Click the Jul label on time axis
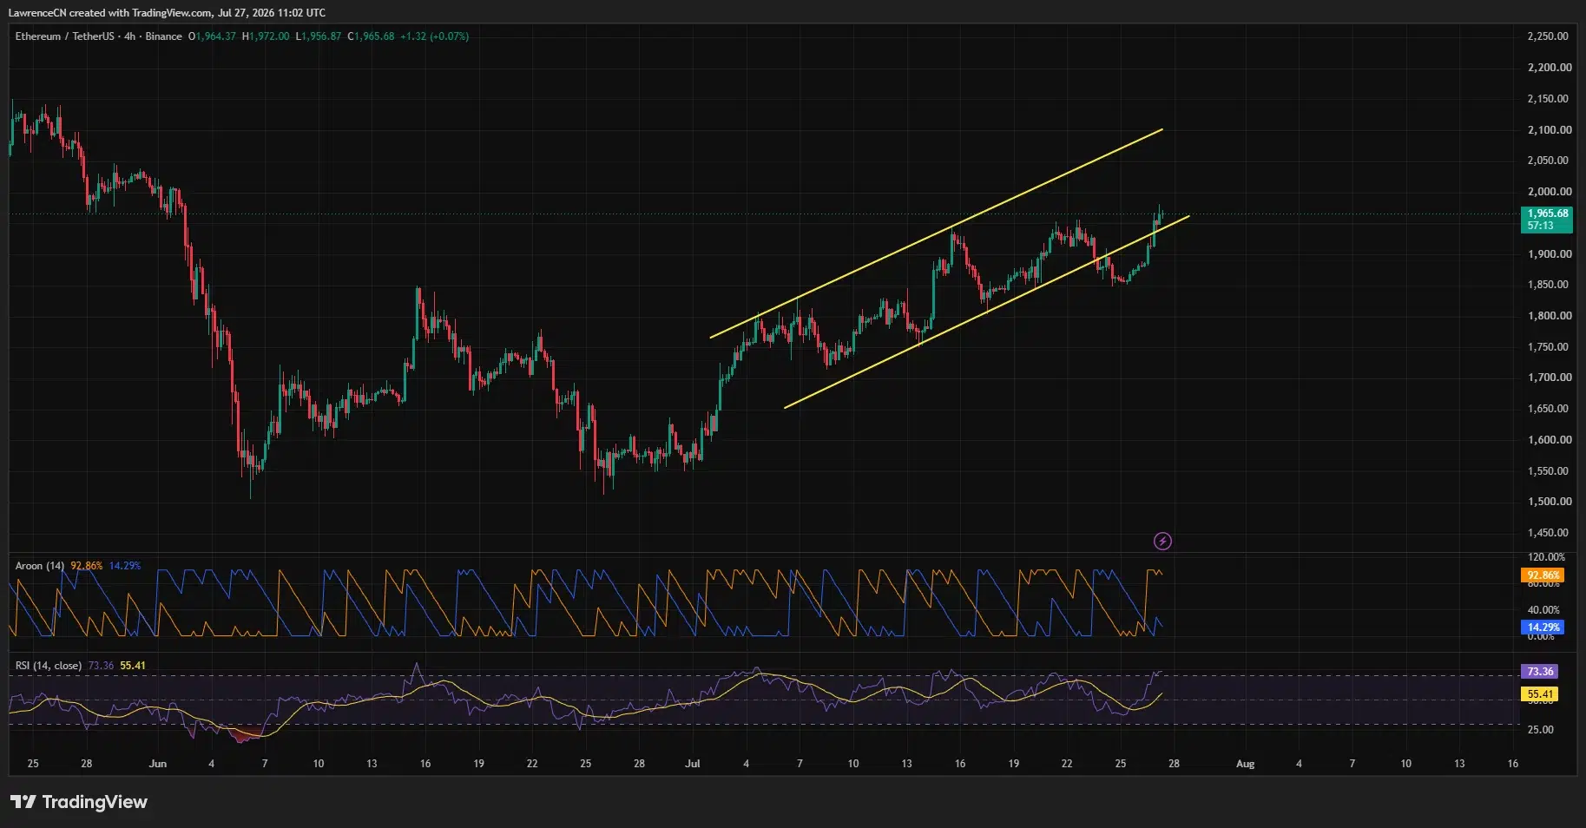Image resolution: width=1586 pixels, height=828 pixels. click(x=692, y=764)
